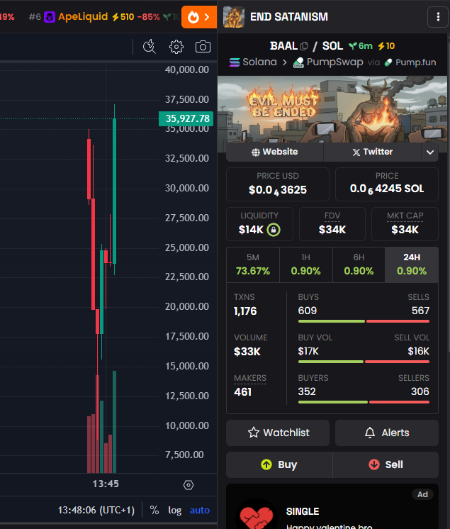Click the liquidity lock icon
The height and width of the screenshot is (529, 450).
tap(274, 230)
